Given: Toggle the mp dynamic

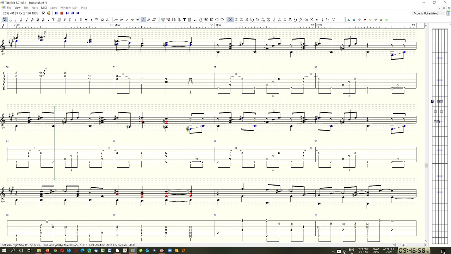Looking at the screenshot, I should [132, 20].
